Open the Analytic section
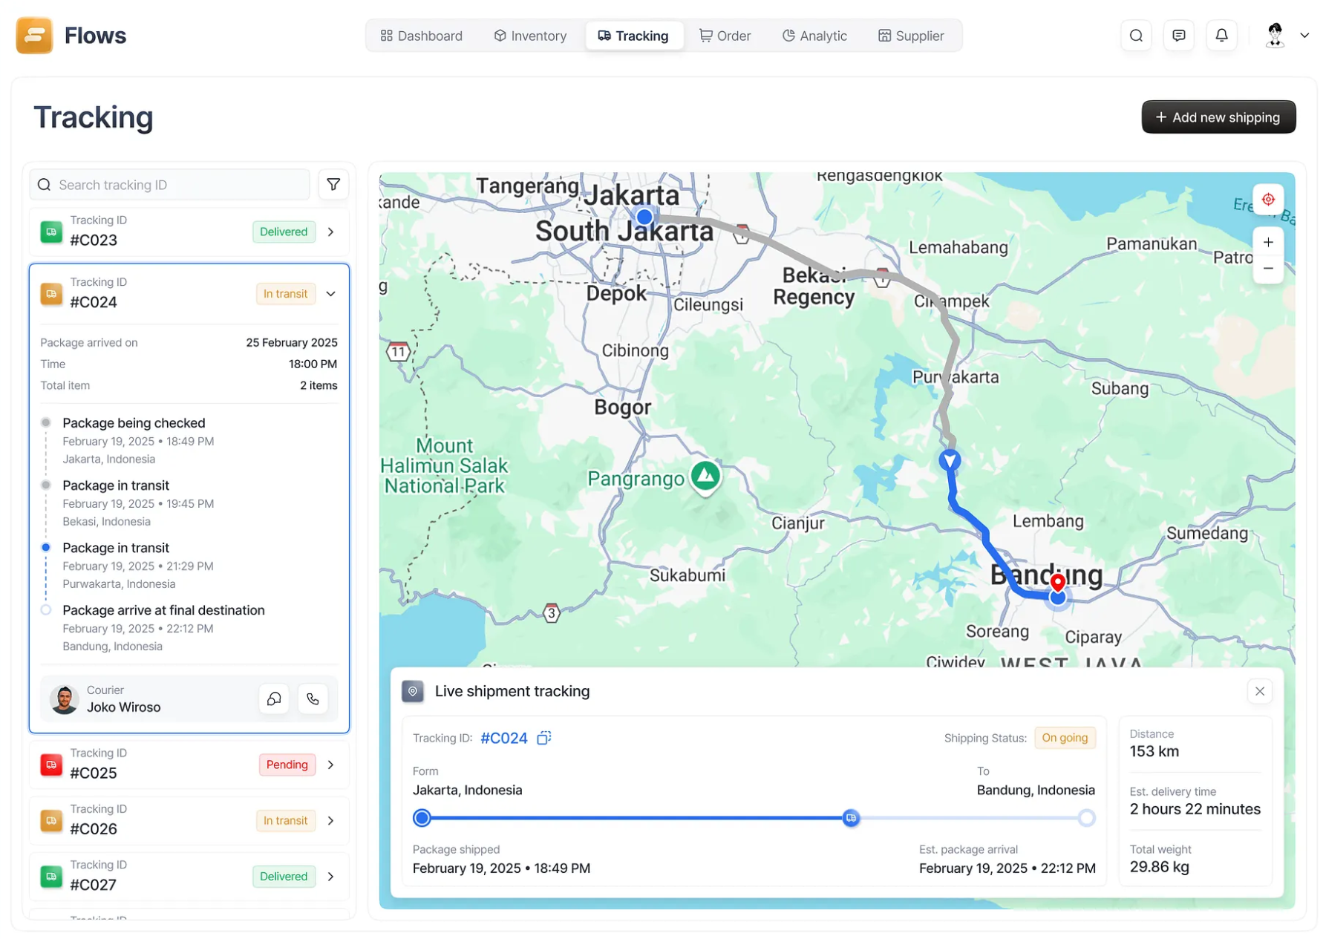The image size is (1326, 939). (x=814, y=35)
